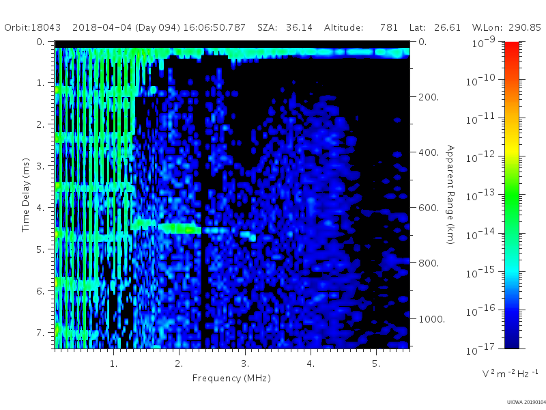Click the 10^-15 colorbar tick label
This screenshot has height=410, width=546.
tap(481, 272)
